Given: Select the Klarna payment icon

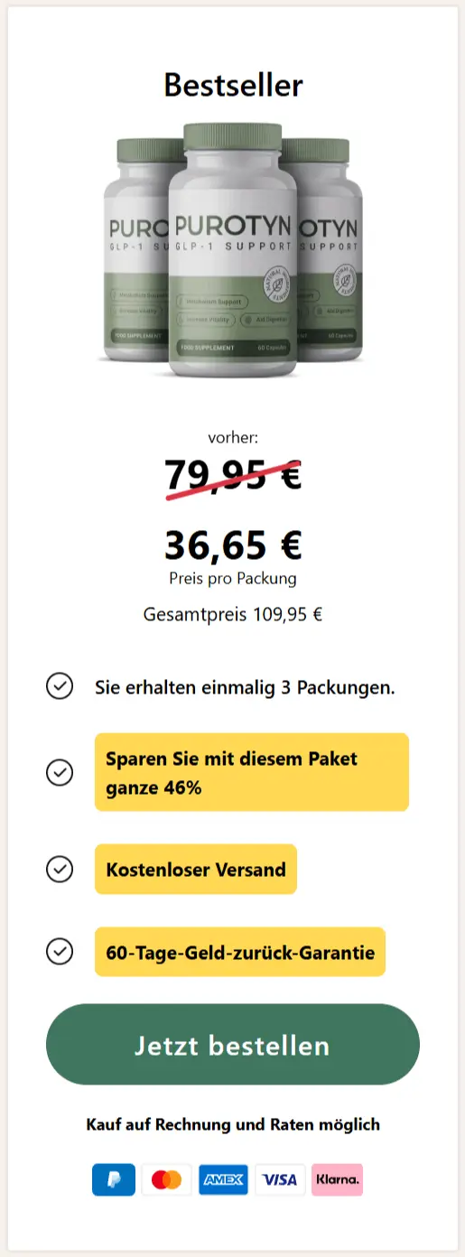Looking at the screenshot, I should (337, 1179).
